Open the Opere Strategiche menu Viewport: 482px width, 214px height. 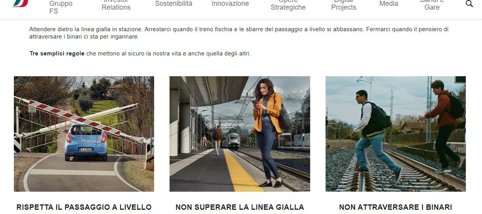click(x=288, y=5)
